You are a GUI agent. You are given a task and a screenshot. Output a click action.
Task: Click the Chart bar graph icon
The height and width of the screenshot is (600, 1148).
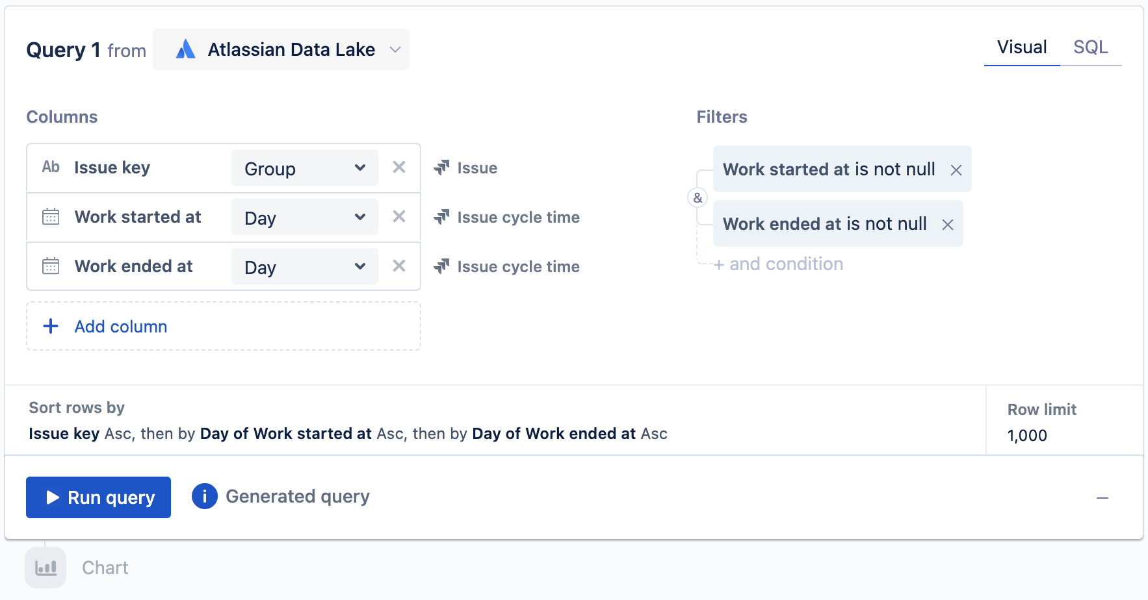[46, 568]
